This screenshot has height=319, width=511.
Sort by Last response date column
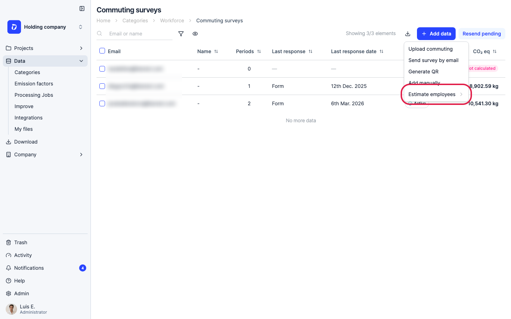point(381,51)
